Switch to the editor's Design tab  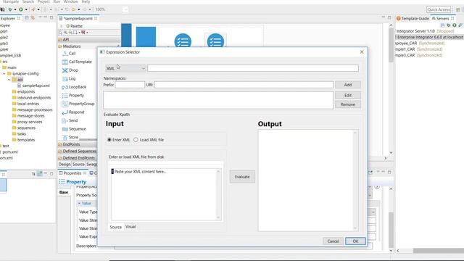point(65,165)
